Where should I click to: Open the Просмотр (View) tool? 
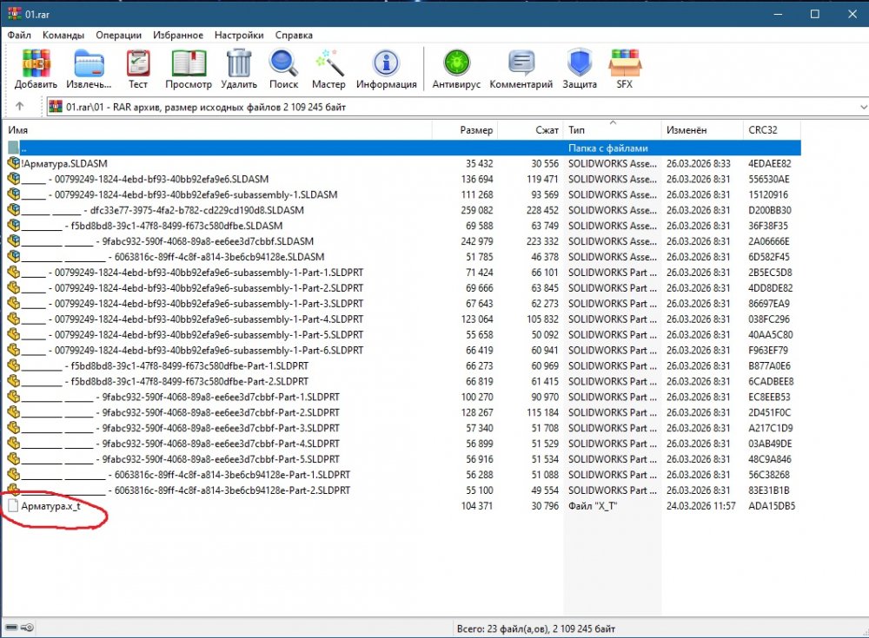[189, 63]
